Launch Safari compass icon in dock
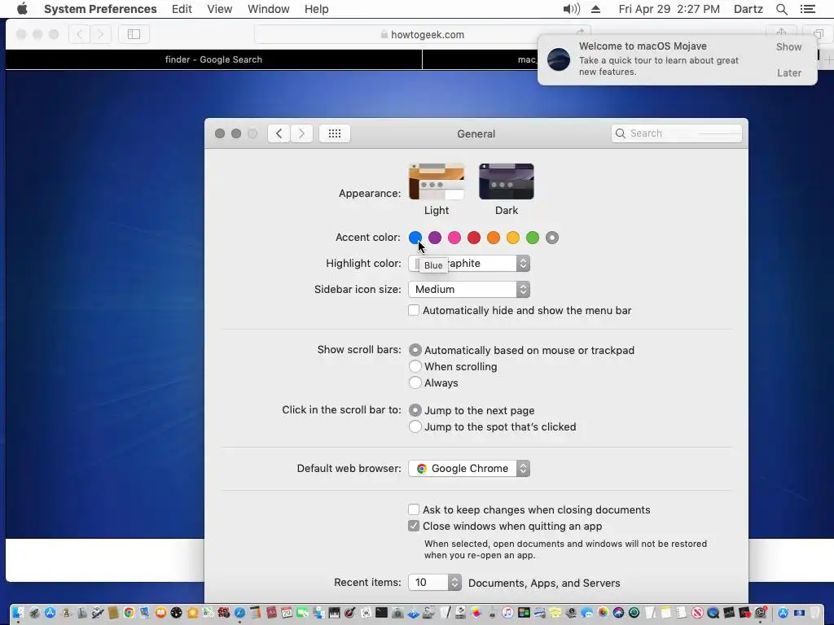The image size is (834, 625). tap(239, 613)
